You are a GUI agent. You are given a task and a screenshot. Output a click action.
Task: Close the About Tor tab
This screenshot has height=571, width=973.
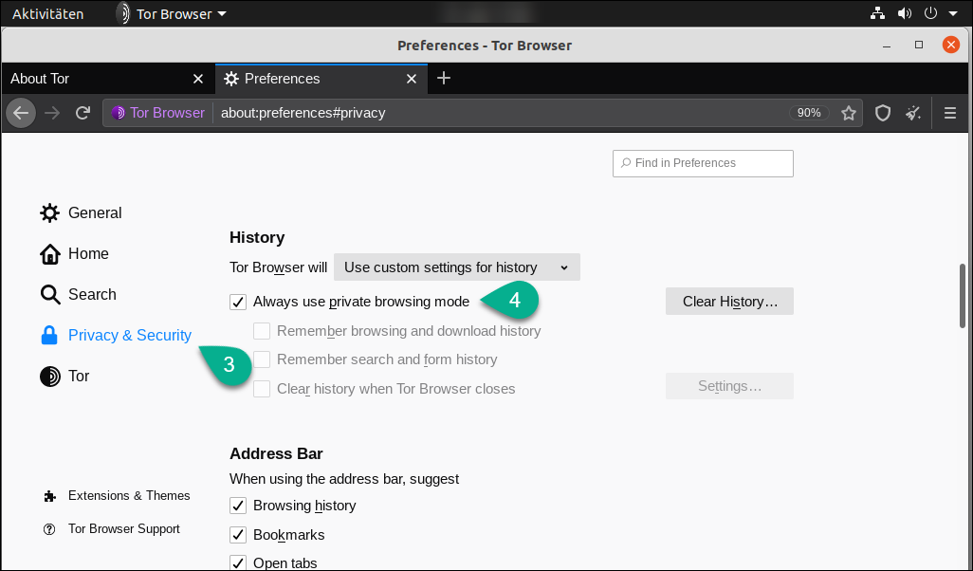[x=198, y=79]
